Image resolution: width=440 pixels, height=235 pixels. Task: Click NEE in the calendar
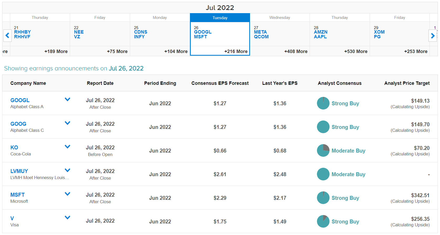pos(79,32)
